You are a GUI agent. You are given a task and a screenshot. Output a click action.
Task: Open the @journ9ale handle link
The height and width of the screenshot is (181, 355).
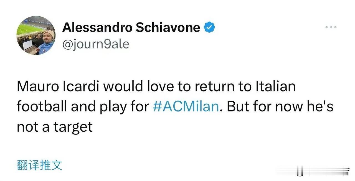click(x=96, y=44)
